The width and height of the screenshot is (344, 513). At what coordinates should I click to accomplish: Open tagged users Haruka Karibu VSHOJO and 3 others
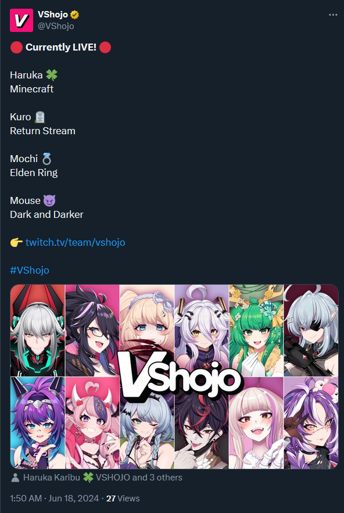click(102, 478)
